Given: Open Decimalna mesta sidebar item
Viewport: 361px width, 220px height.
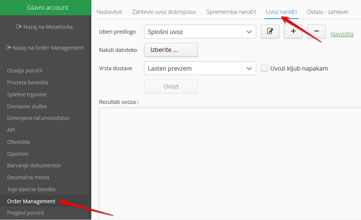Looking at the screenshot, I should click(x=28, y=177).
